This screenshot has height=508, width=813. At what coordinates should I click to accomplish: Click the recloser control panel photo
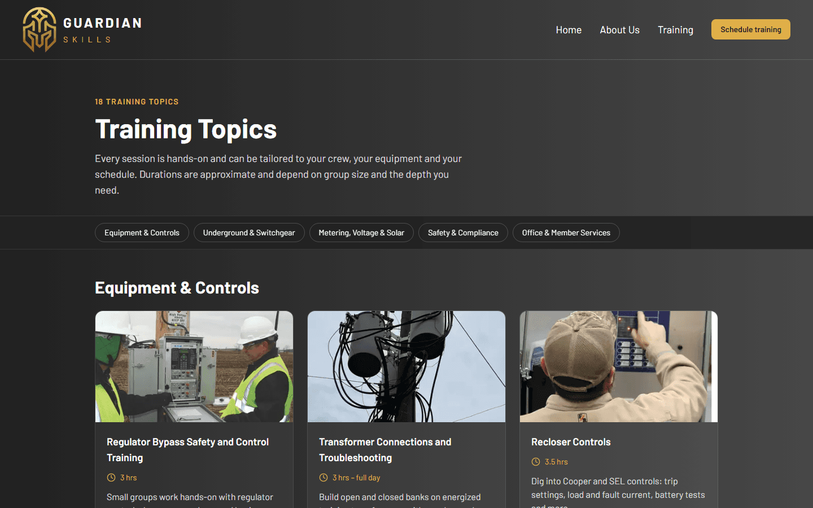pos(619,366)
